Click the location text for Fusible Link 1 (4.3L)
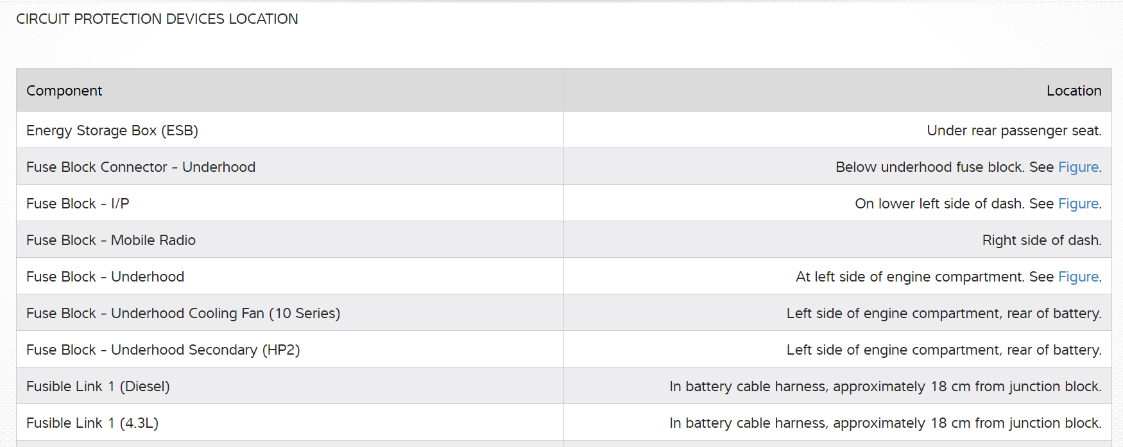The image size is (1123, 447). [x=885, y=423]
